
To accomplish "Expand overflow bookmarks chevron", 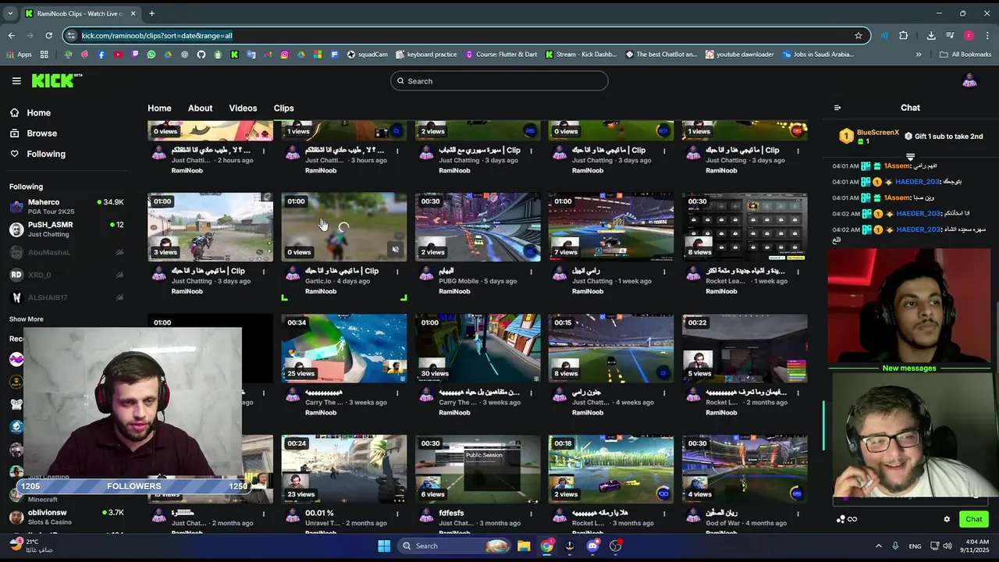I will pyautogui.click(x=919, y=55).
